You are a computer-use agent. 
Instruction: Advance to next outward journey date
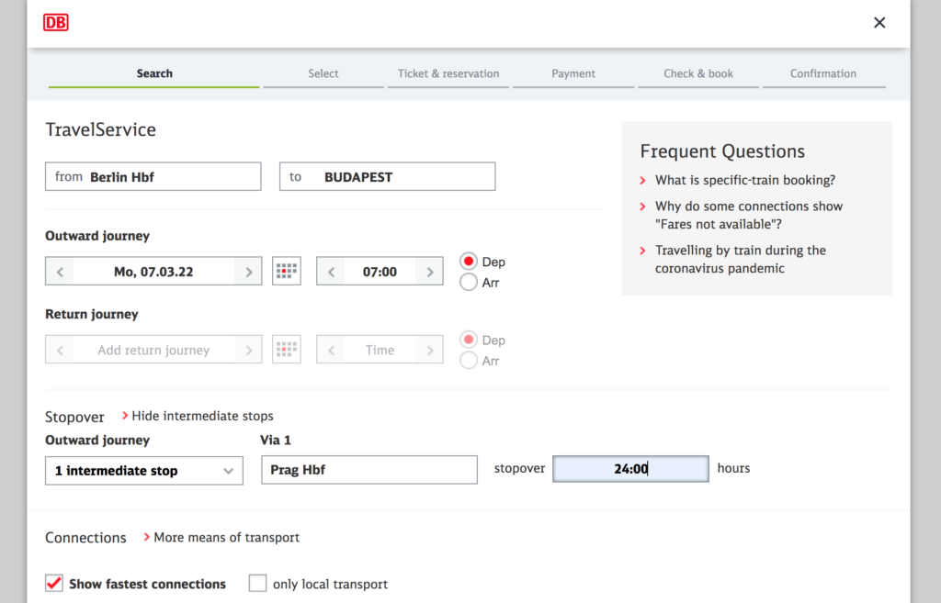247,272
